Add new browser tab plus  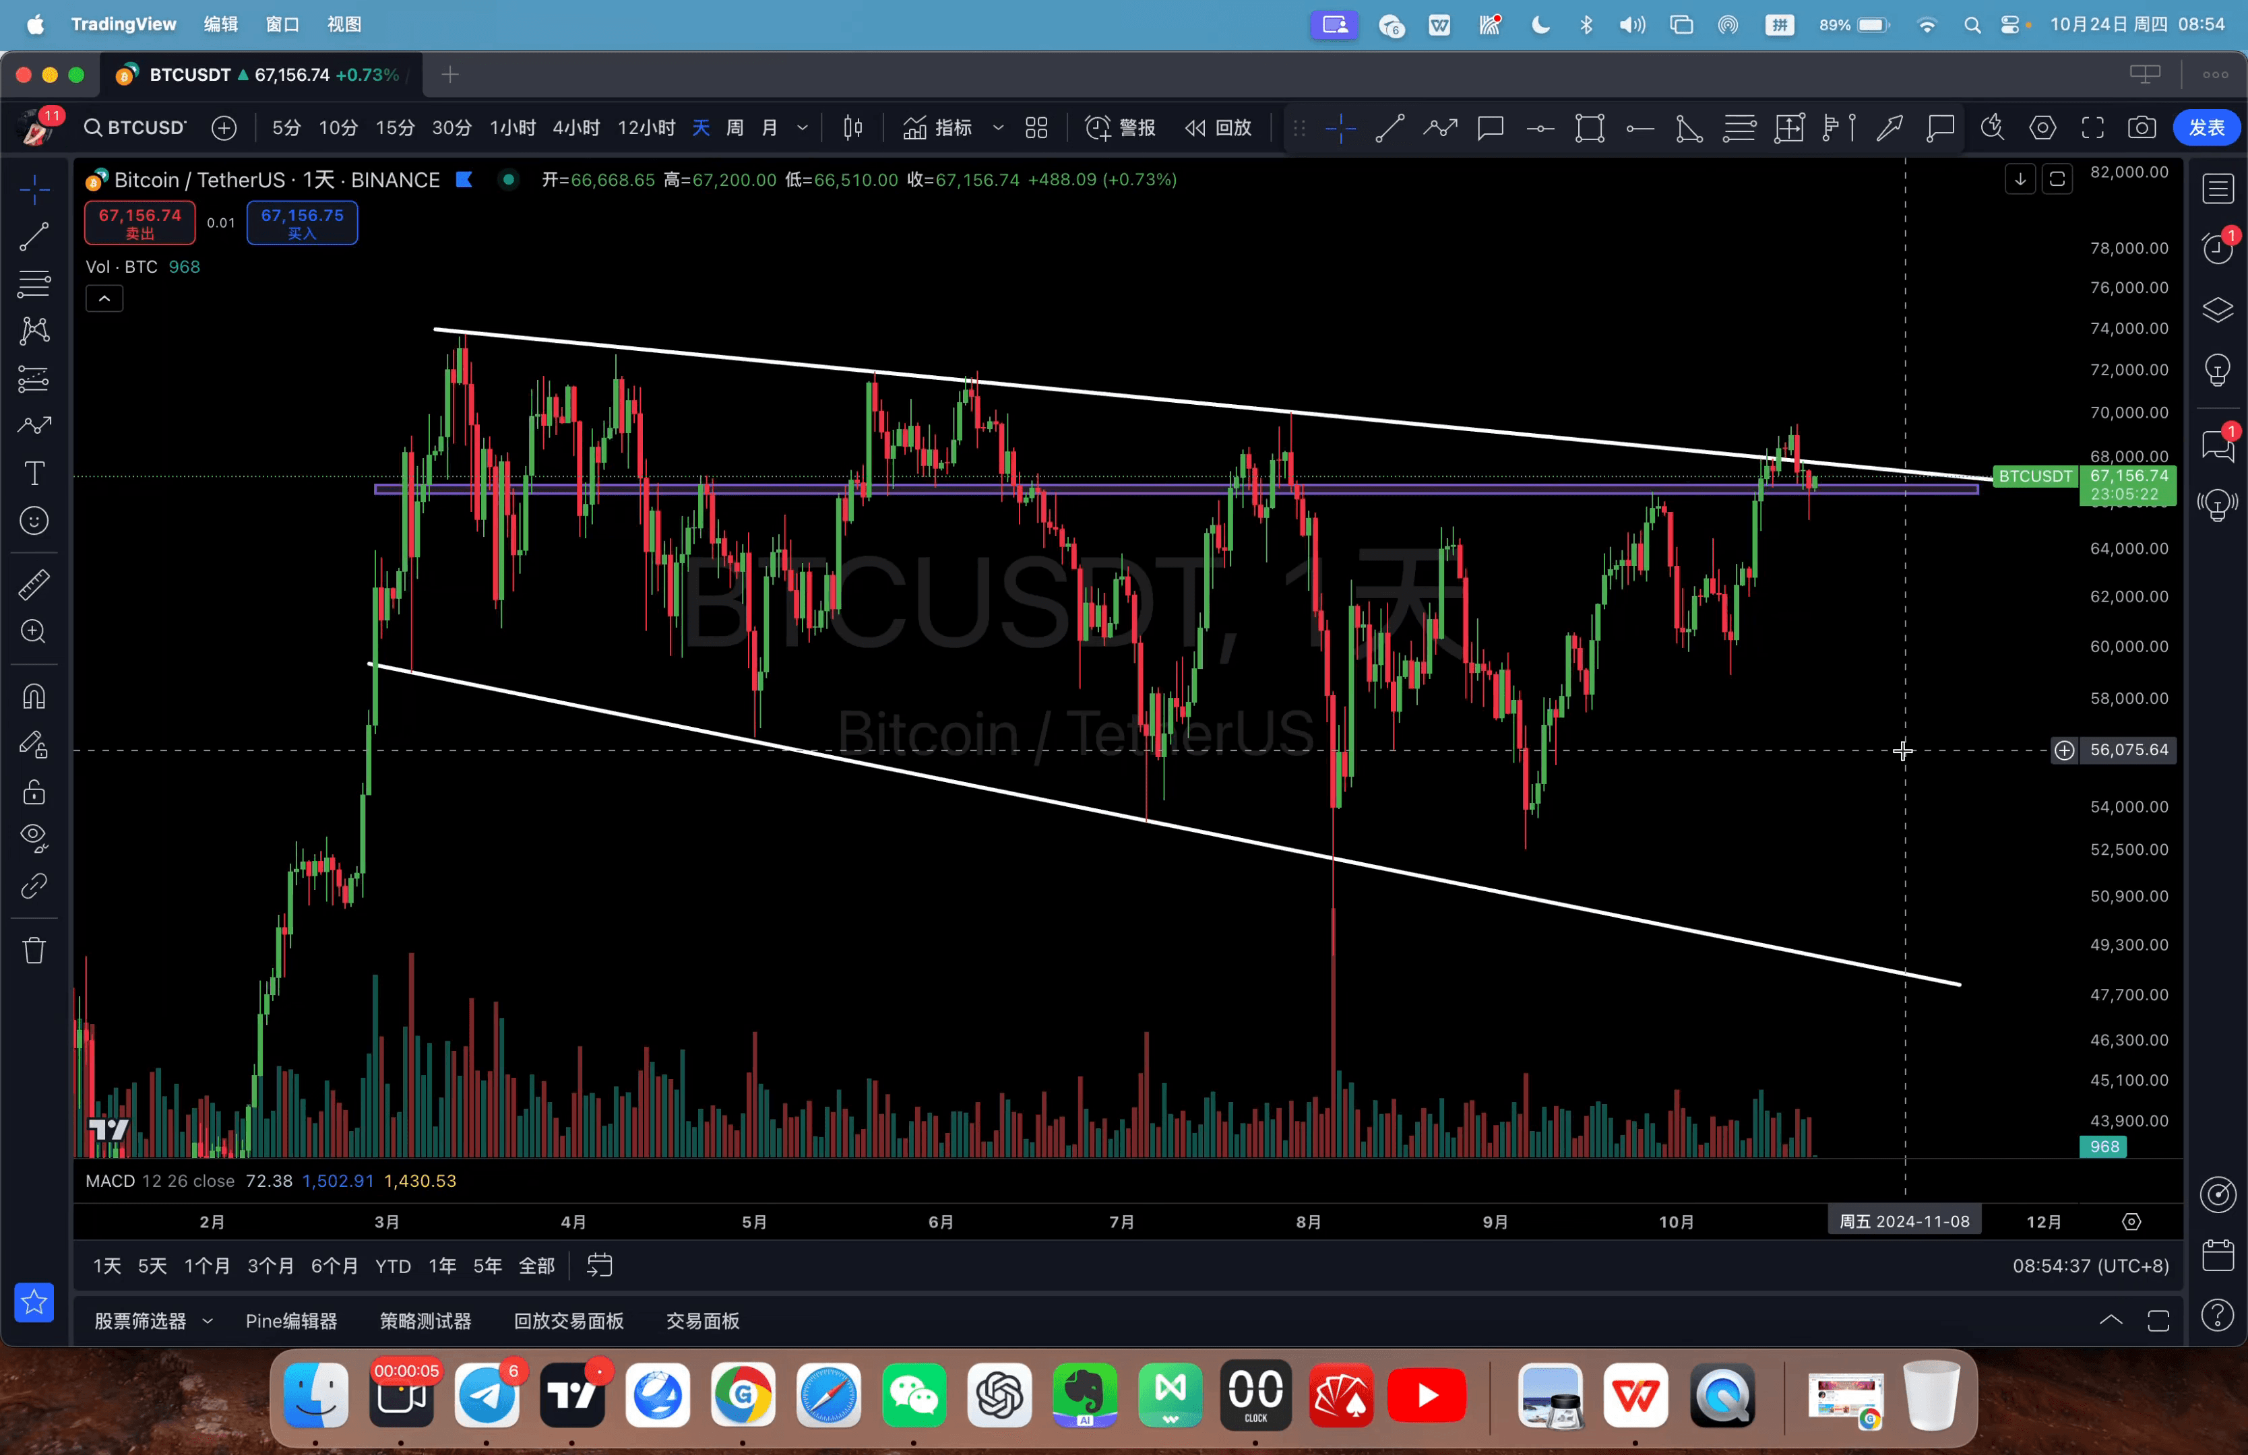point(449,75)
